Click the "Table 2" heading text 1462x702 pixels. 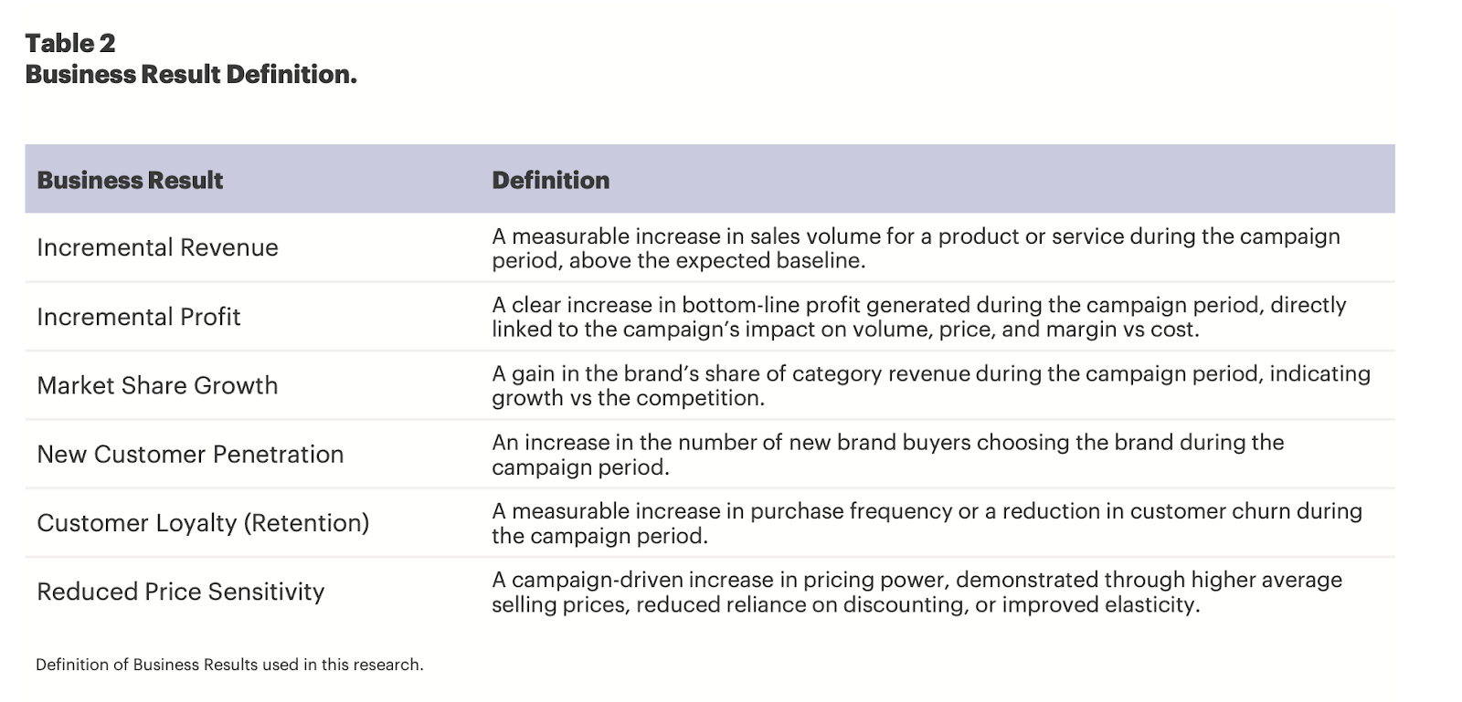tap(70, 43)
